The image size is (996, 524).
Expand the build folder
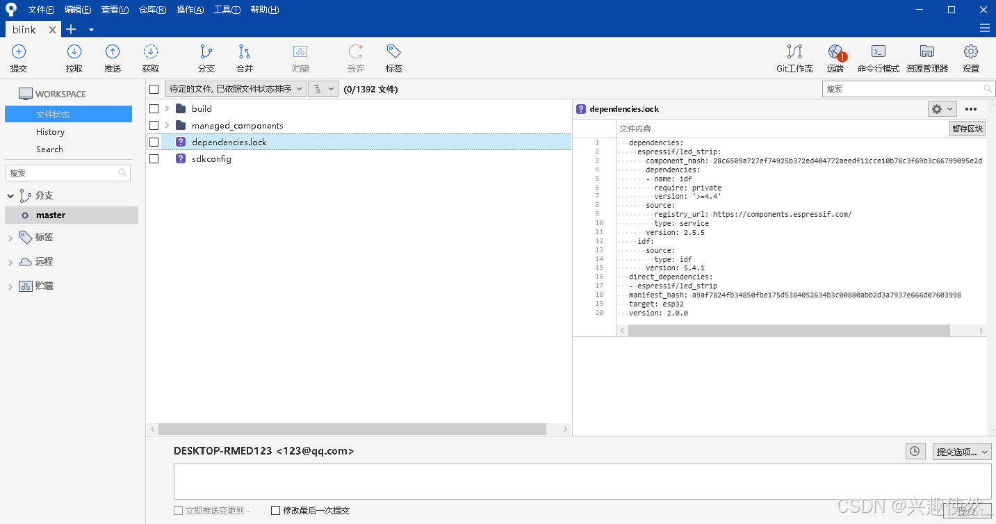coord(167,108)
